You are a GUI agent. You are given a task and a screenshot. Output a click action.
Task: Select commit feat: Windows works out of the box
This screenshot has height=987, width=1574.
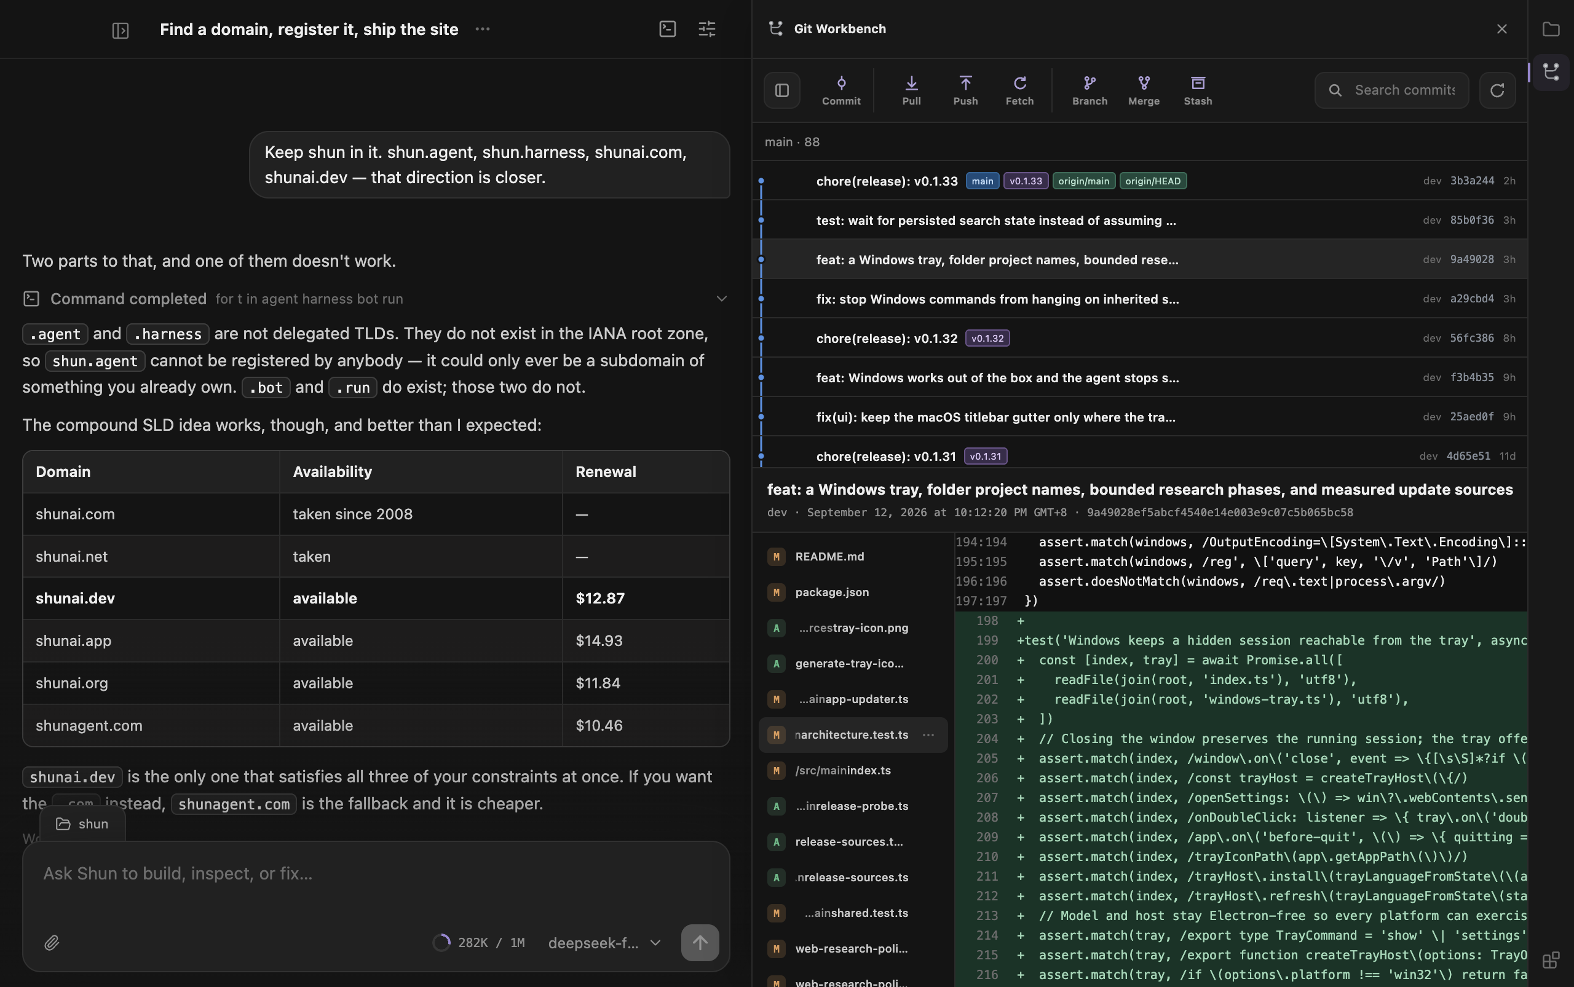coord(1140,377)
